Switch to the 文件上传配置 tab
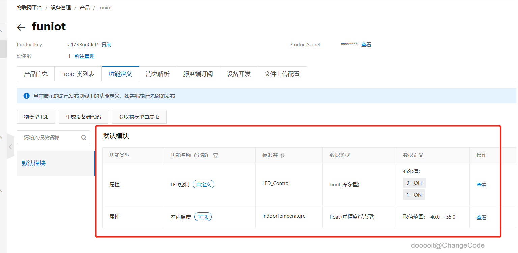The height and width of the screenshot is (253, 518). [x=282, y=73]
